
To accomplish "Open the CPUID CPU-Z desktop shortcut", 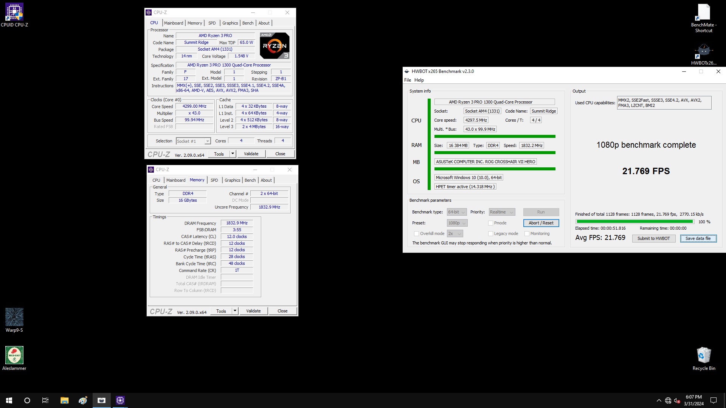I will point(14,15).
